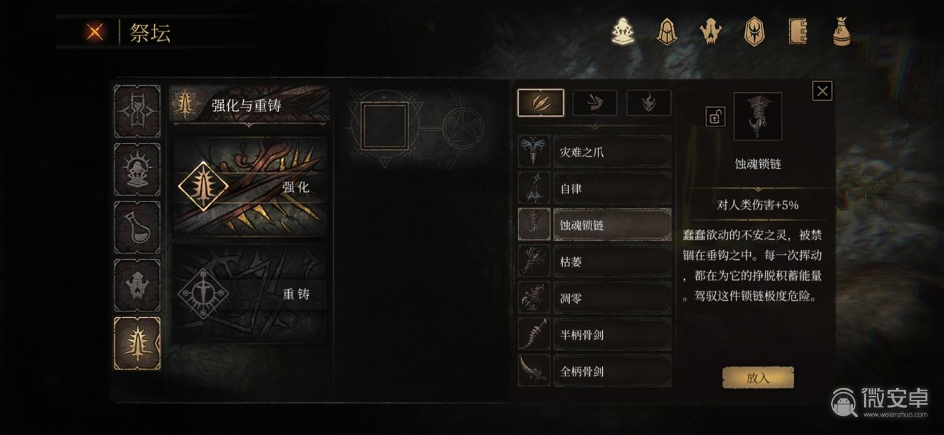Click the empty square item slot
This screenshot has width=944, height=435.
click(385, 126)
